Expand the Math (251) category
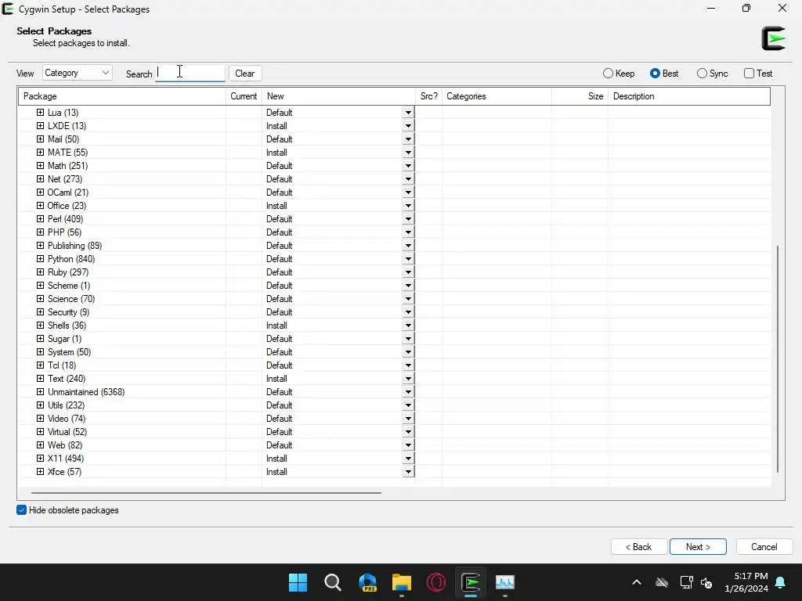Image resolution: width=802 pixels, height=601 pixels. (x=41, y=166)
